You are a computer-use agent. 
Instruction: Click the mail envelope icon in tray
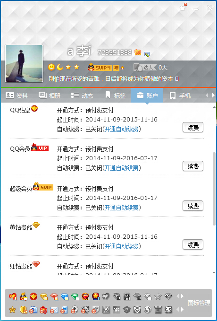[54, 310]
